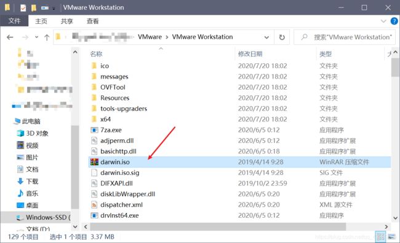Screen dimensions: 400x243
Task: Click the New folder quick access icon
Action: click(x=34, y=8)
